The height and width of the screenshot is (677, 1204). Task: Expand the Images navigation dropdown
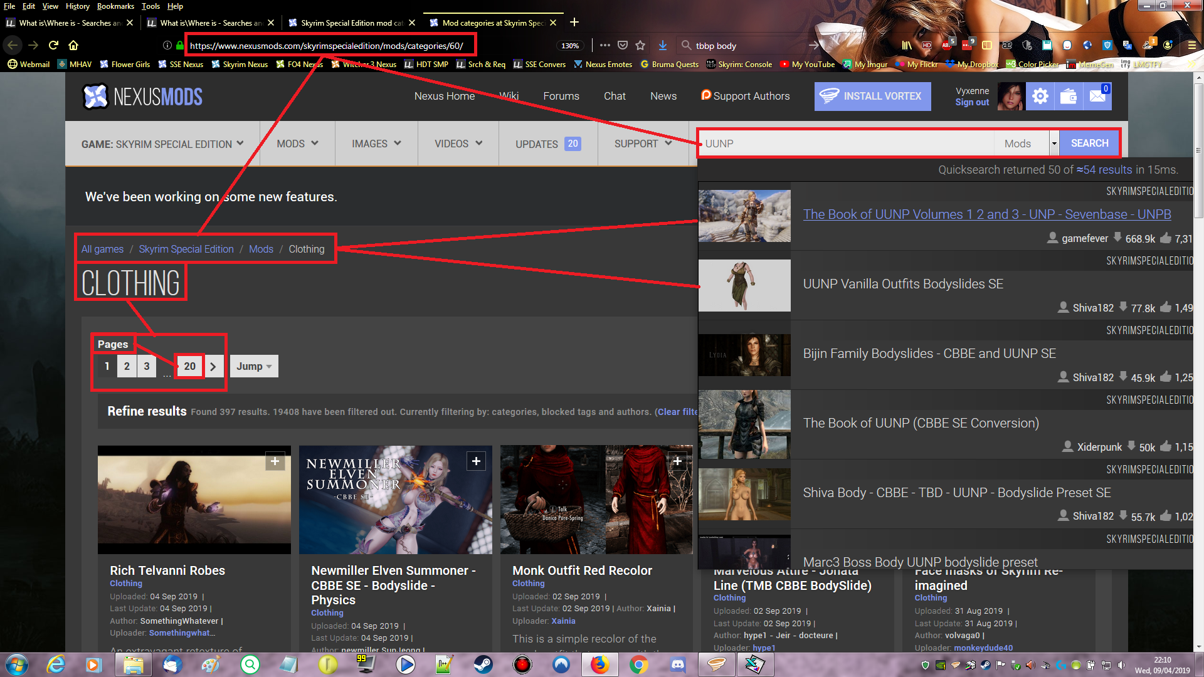pyautogui.click(x=376, y=144)
